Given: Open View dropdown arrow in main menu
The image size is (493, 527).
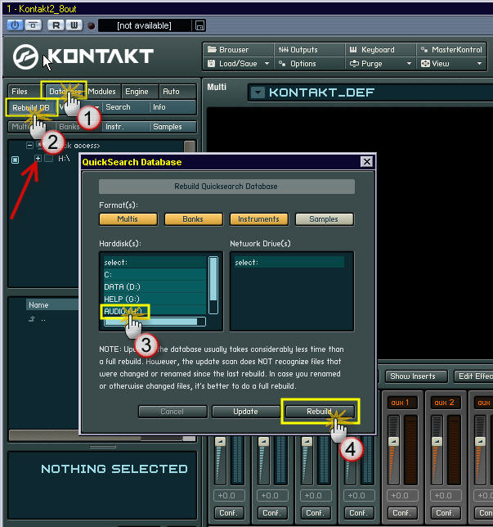Looking at the screenshot, I should (480, 63).
